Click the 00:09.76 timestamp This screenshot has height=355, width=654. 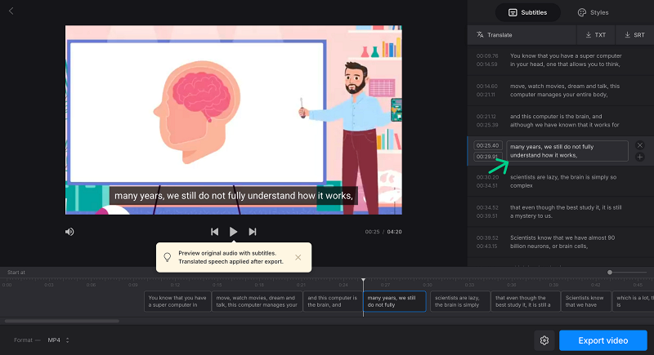tap(487, 55)
